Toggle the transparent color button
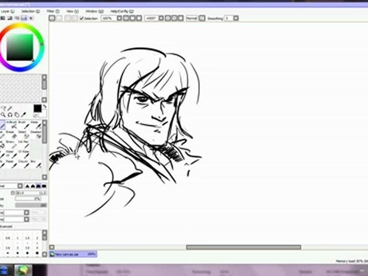The height and width of the screenshot is (276, 368). click(35, 115)
